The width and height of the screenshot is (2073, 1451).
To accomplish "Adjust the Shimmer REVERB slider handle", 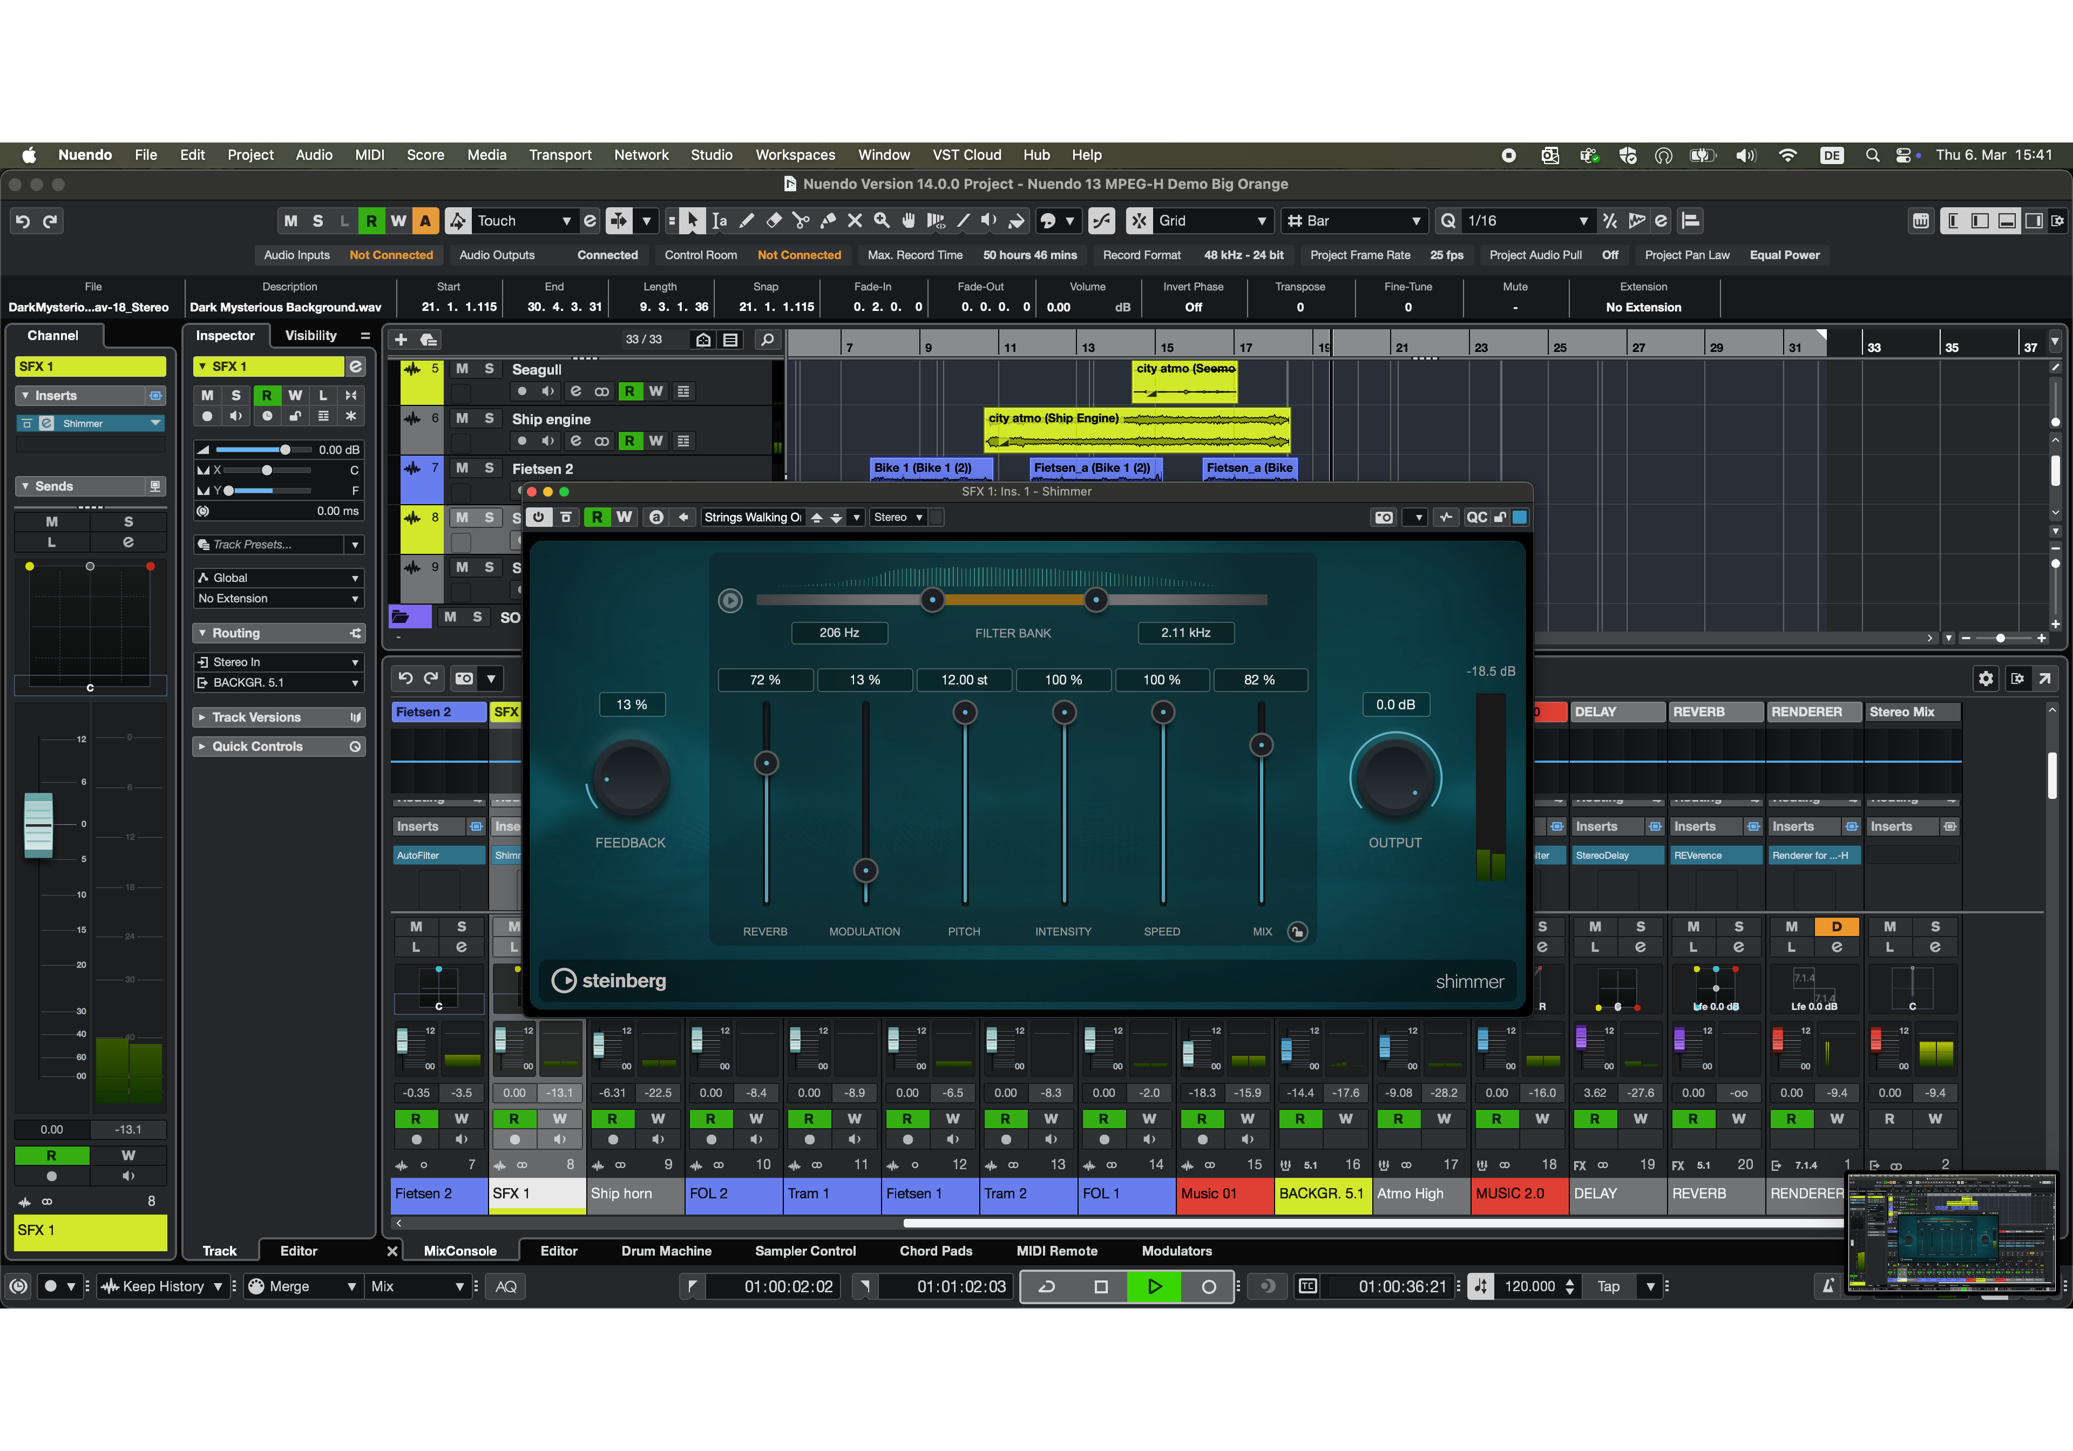I will pyautogui.click(x=765, y=763).
